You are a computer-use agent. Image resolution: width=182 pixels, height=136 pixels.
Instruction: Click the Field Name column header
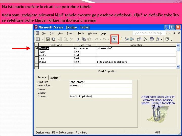click(x=56, y=45)
